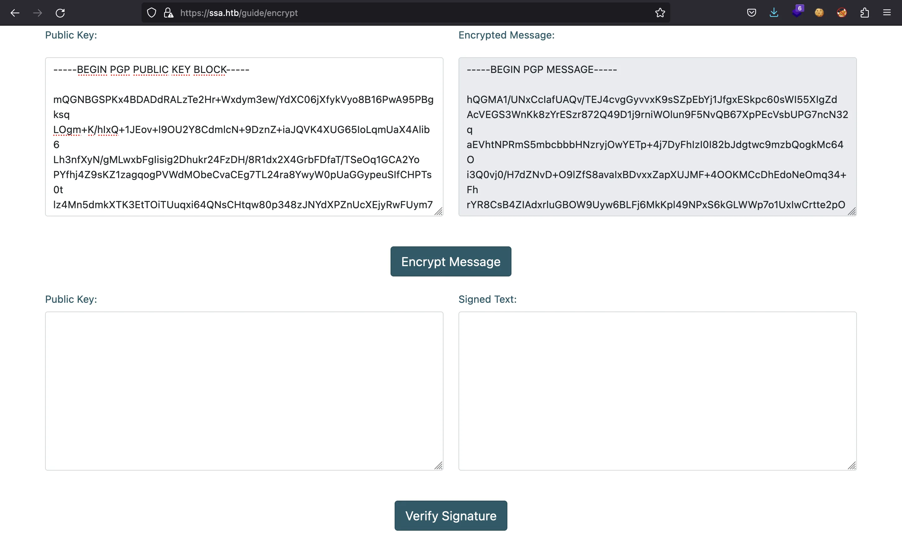Click message line starting 'i3Q0vj0/H7dZNvD'

point(656,174)
